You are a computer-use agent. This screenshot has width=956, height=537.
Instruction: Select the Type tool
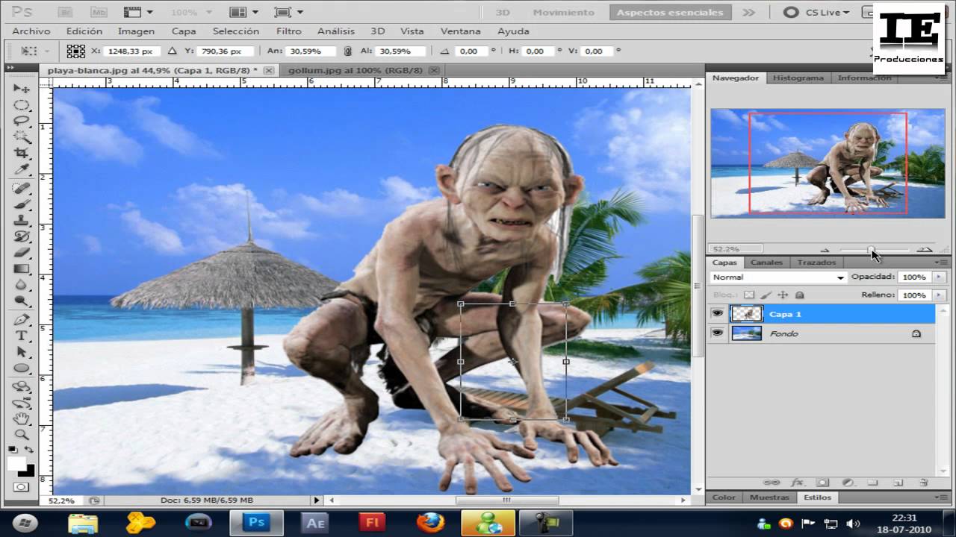pyautogui.click(x=22, y=336)
